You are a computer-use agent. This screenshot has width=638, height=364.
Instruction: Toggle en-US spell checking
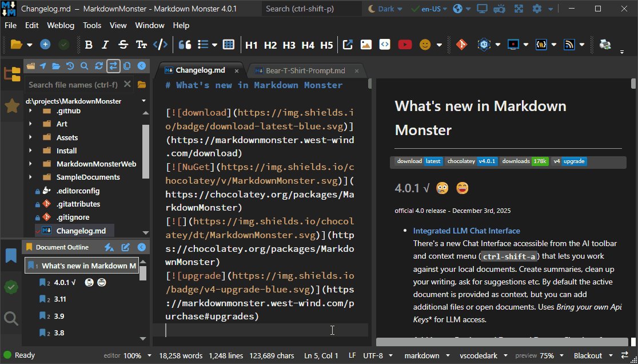tap(429, 9)
